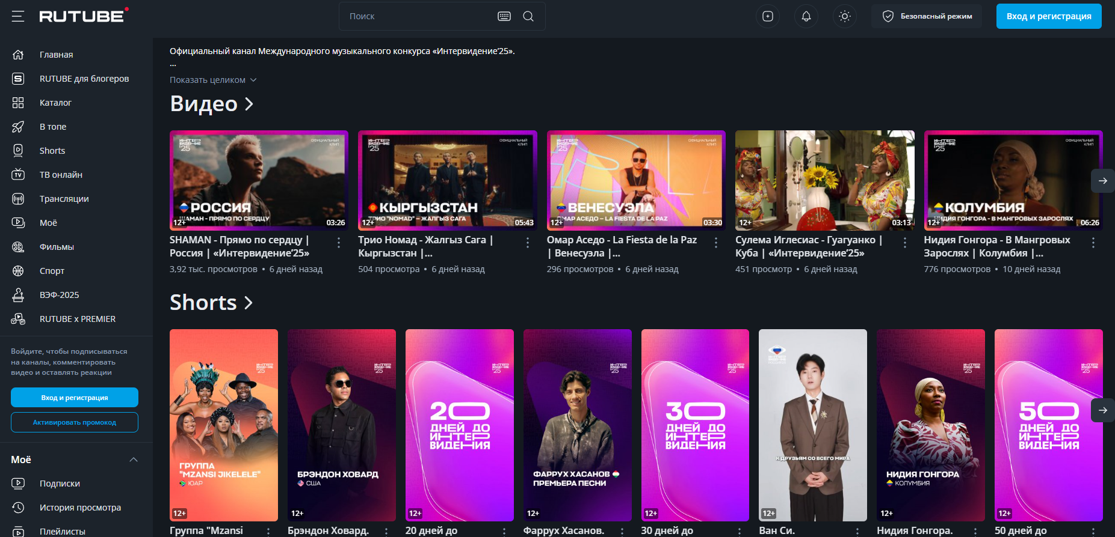Image resolution: width=1115 pixels, height=537 pixels.
Task: Click the ВЭФ-2025 icon
Action: click(18, 295)
